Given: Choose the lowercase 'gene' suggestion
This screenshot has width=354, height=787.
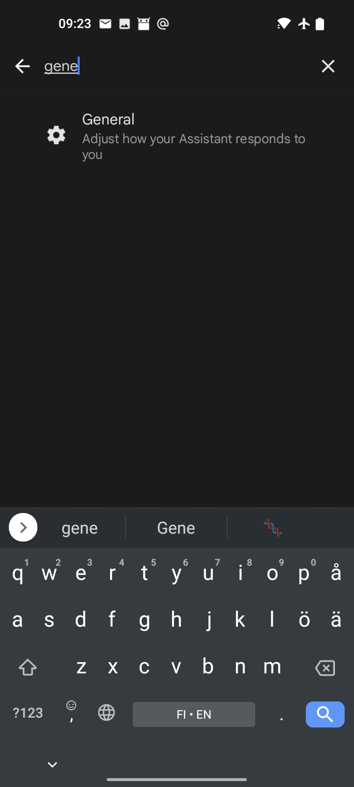Looking at the screenshot, I should [x=80, y=528].
